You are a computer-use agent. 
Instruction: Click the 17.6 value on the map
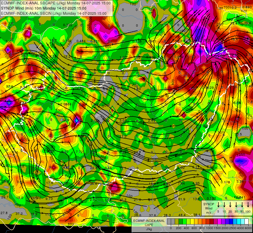point(50,183)
